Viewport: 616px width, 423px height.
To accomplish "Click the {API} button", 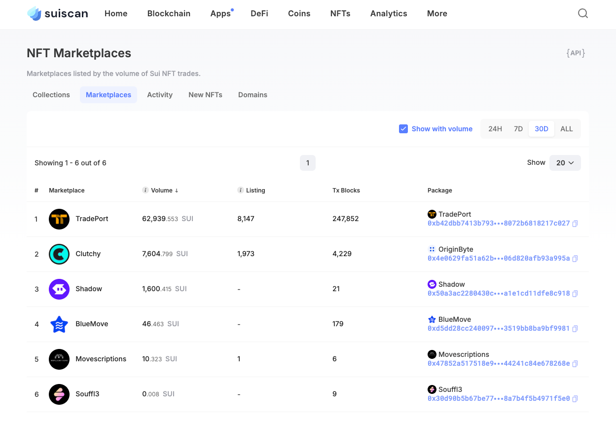I will [576, 53].
